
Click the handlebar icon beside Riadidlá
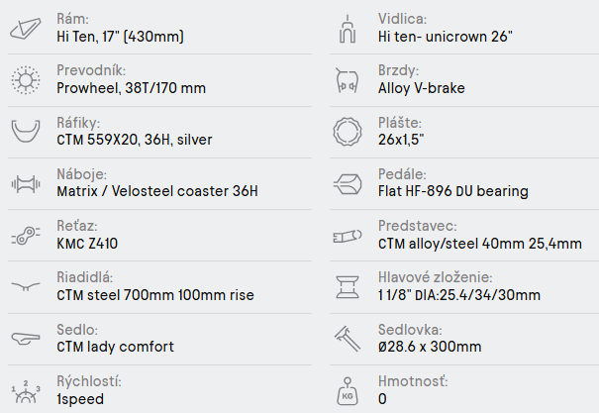24,285
